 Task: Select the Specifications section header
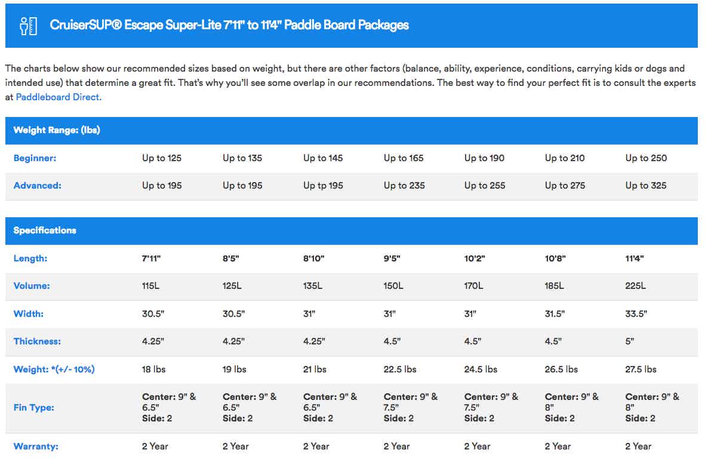(x=351, y=230)
